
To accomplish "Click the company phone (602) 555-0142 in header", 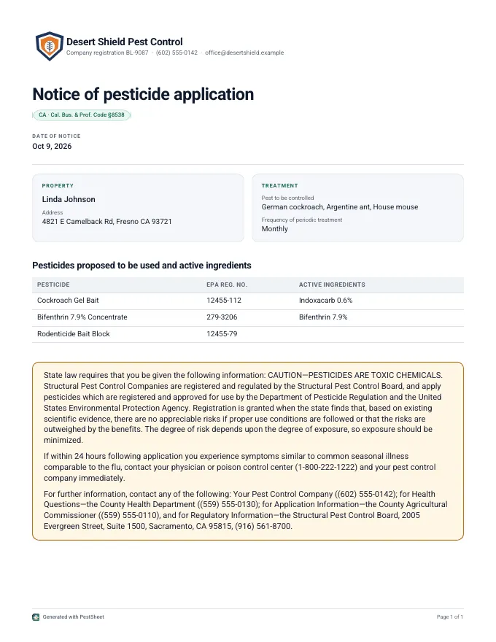I will 177,53.
